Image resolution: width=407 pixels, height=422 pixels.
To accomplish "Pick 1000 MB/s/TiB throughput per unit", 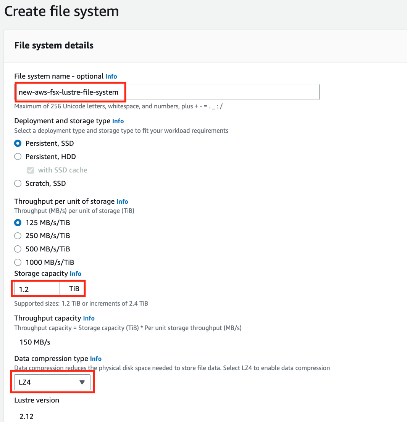I will pyautogui.click(x=18, y=263).
